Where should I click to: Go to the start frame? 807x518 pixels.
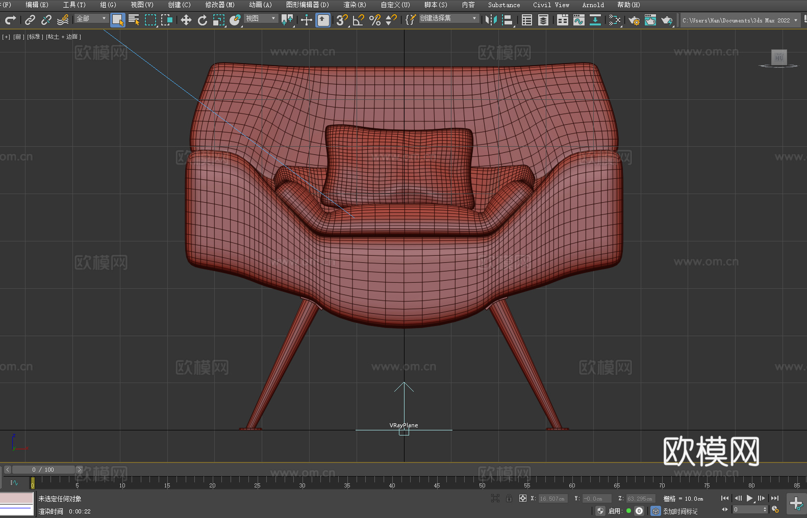[725, 498]
